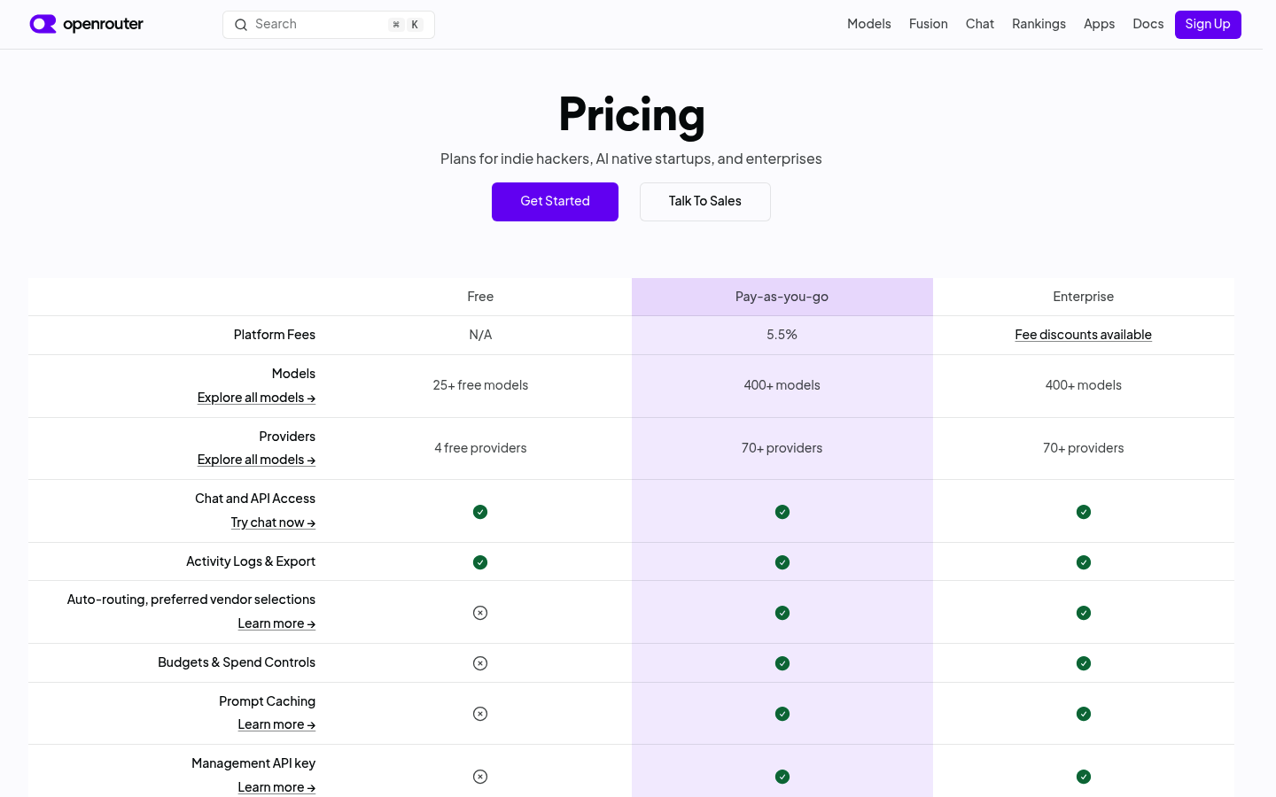1276x797 pixels.
Task: Click the Free column X icon for Budgets & Spend Controls
Action: click(480, 663)
